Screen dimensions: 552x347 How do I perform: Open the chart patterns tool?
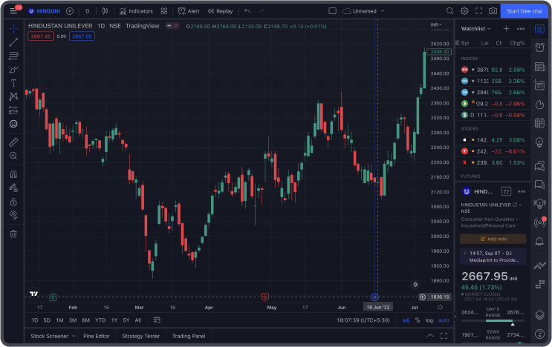[x=13, y=96]
